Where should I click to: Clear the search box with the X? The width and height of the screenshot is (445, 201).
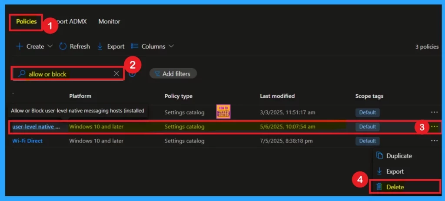point(116,74)
